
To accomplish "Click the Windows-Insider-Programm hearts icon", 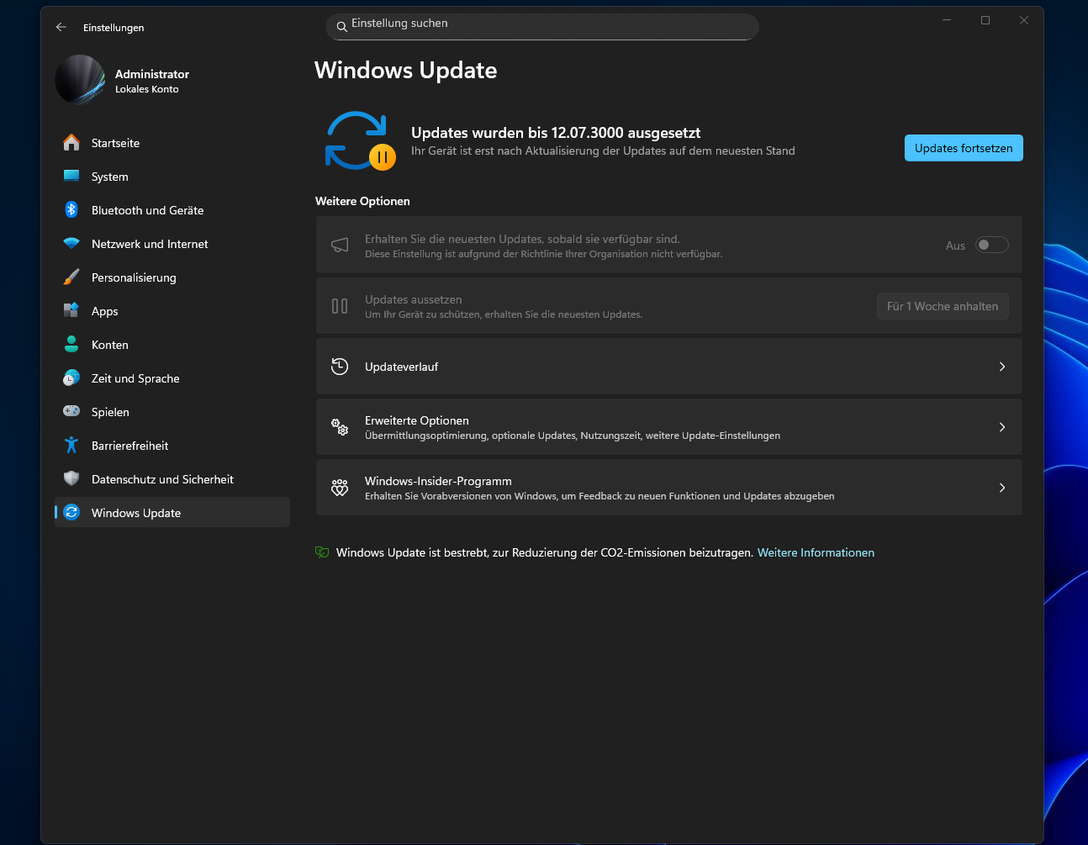I will [x=340, y=488].
